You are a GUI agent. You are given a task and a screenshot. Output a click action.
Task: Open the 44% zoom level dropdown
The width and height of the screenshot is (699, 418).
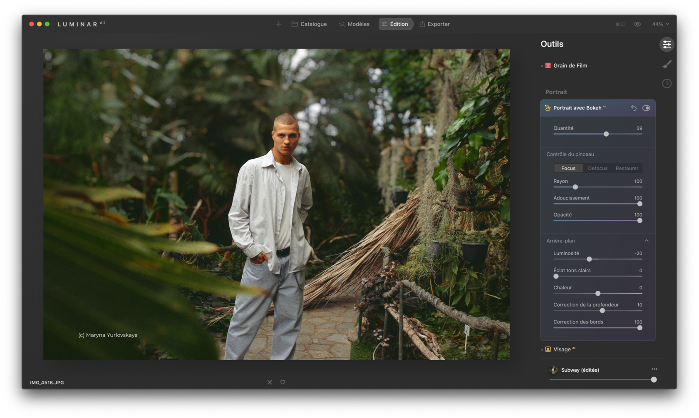coord(660,24)
